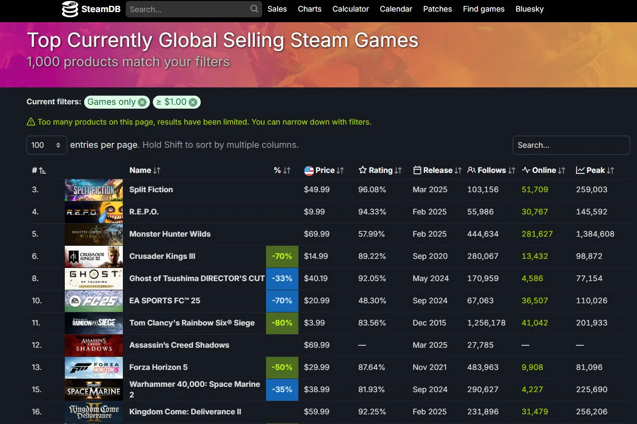Viewport: 637px width, 424px height.
Task: Go to Find games
Action: click(484, 9)
